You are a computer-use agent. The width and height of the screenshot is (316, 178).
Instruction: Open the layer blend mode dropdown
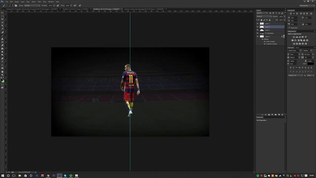pos(264,16)
